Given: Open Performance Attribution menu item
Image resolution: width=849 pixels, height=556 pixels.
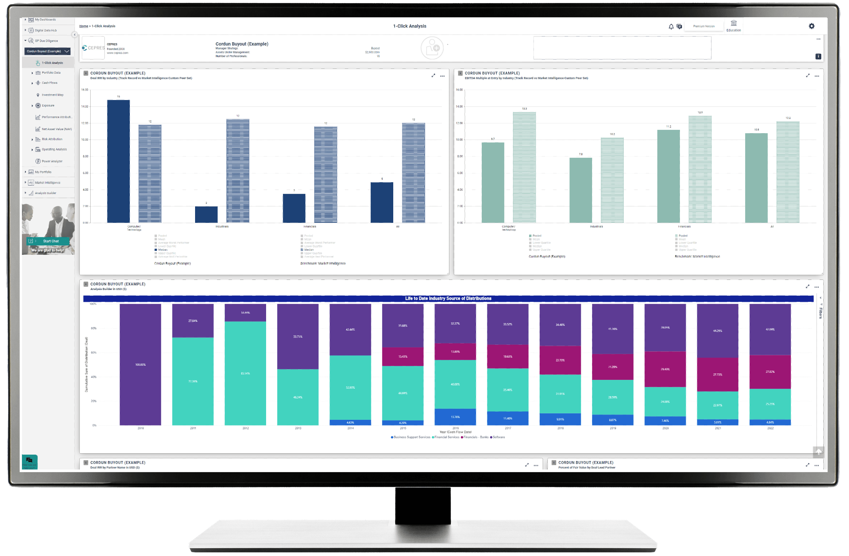Looking at the screenshot, I should [53, 117].
